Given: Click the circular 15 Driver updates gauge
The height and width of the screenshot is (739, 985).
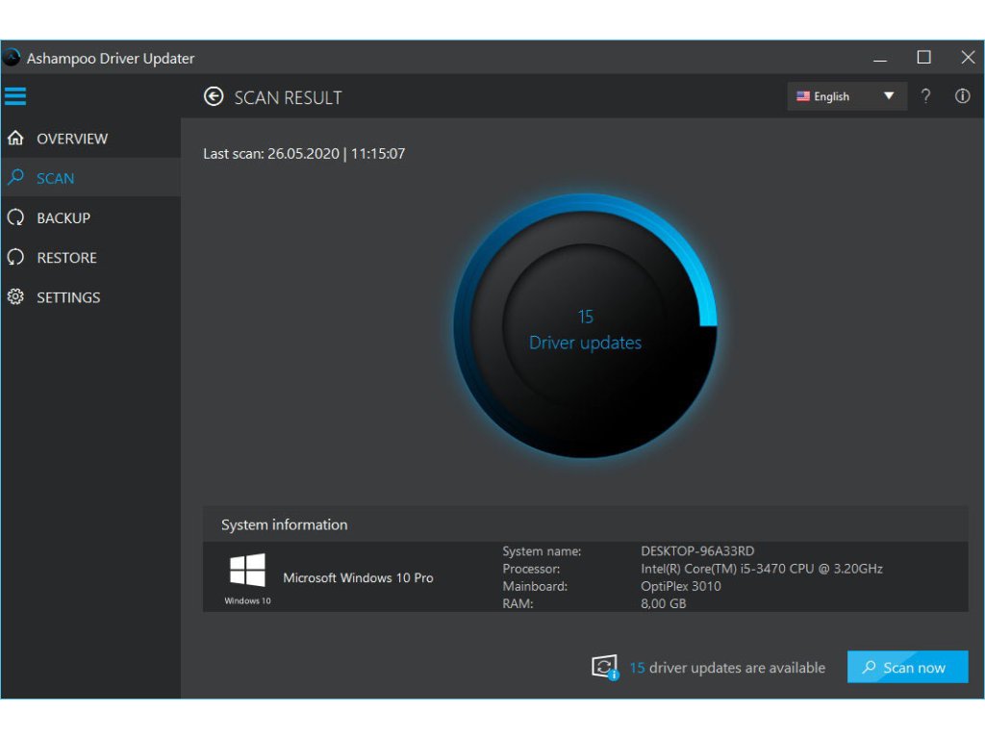Looking at the screenshot, I should pyautogui.click(x=585, y=327).
